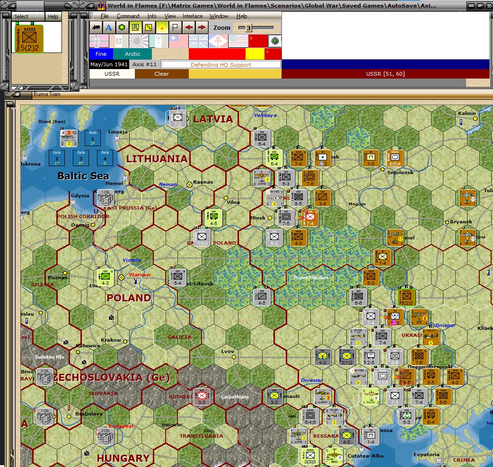Open the Select menu in unit panel

(21, 17)
